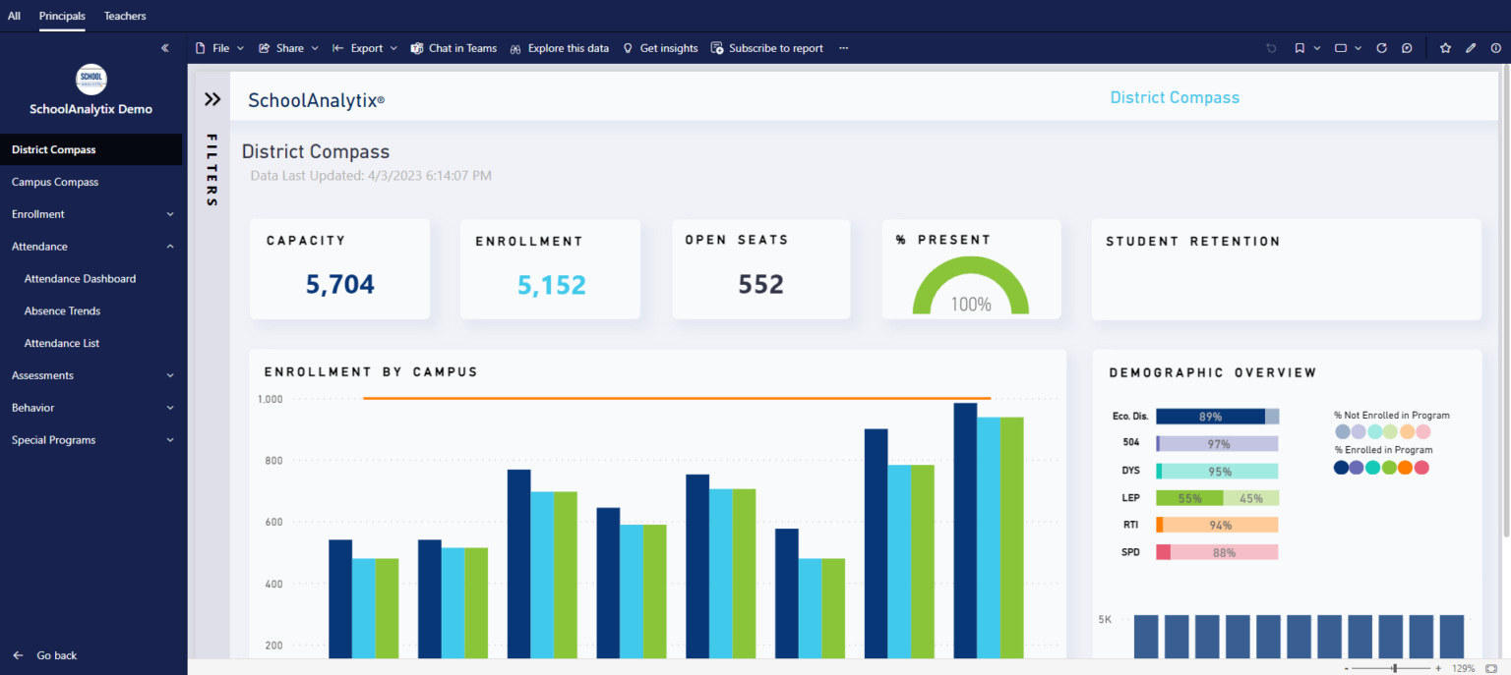Open the Comments icon

pyautogui.click(x=1407, y=48)
